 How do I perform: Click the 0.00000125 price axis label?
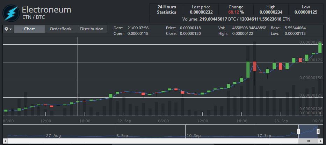(311, 95)
